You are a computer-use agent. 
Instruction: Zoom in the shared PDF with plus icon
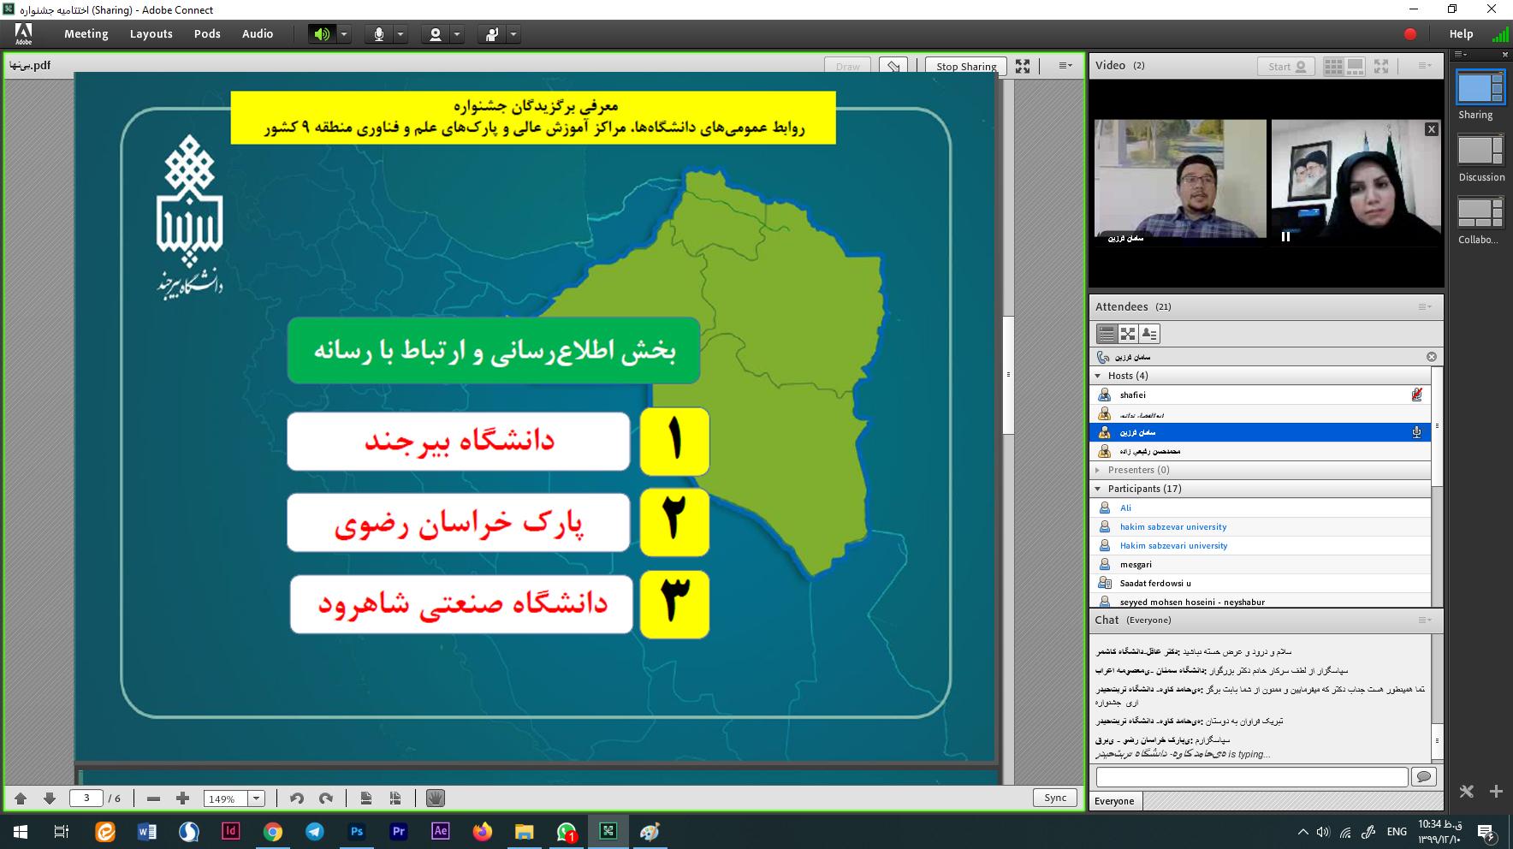click(x=182, y=799)
